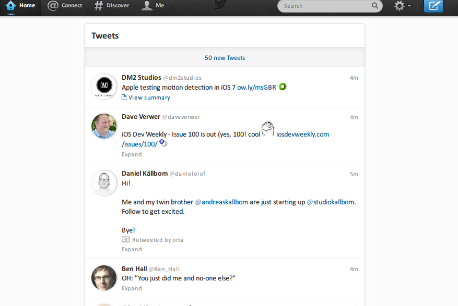Screen dimensions: 458x306
Task: Click the Tweets heading
Action: click(x=105, y=35)
